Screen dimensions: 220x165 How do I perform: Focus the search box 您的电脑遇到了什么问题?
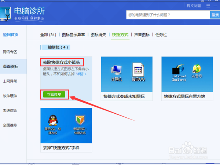click(168, 15)
